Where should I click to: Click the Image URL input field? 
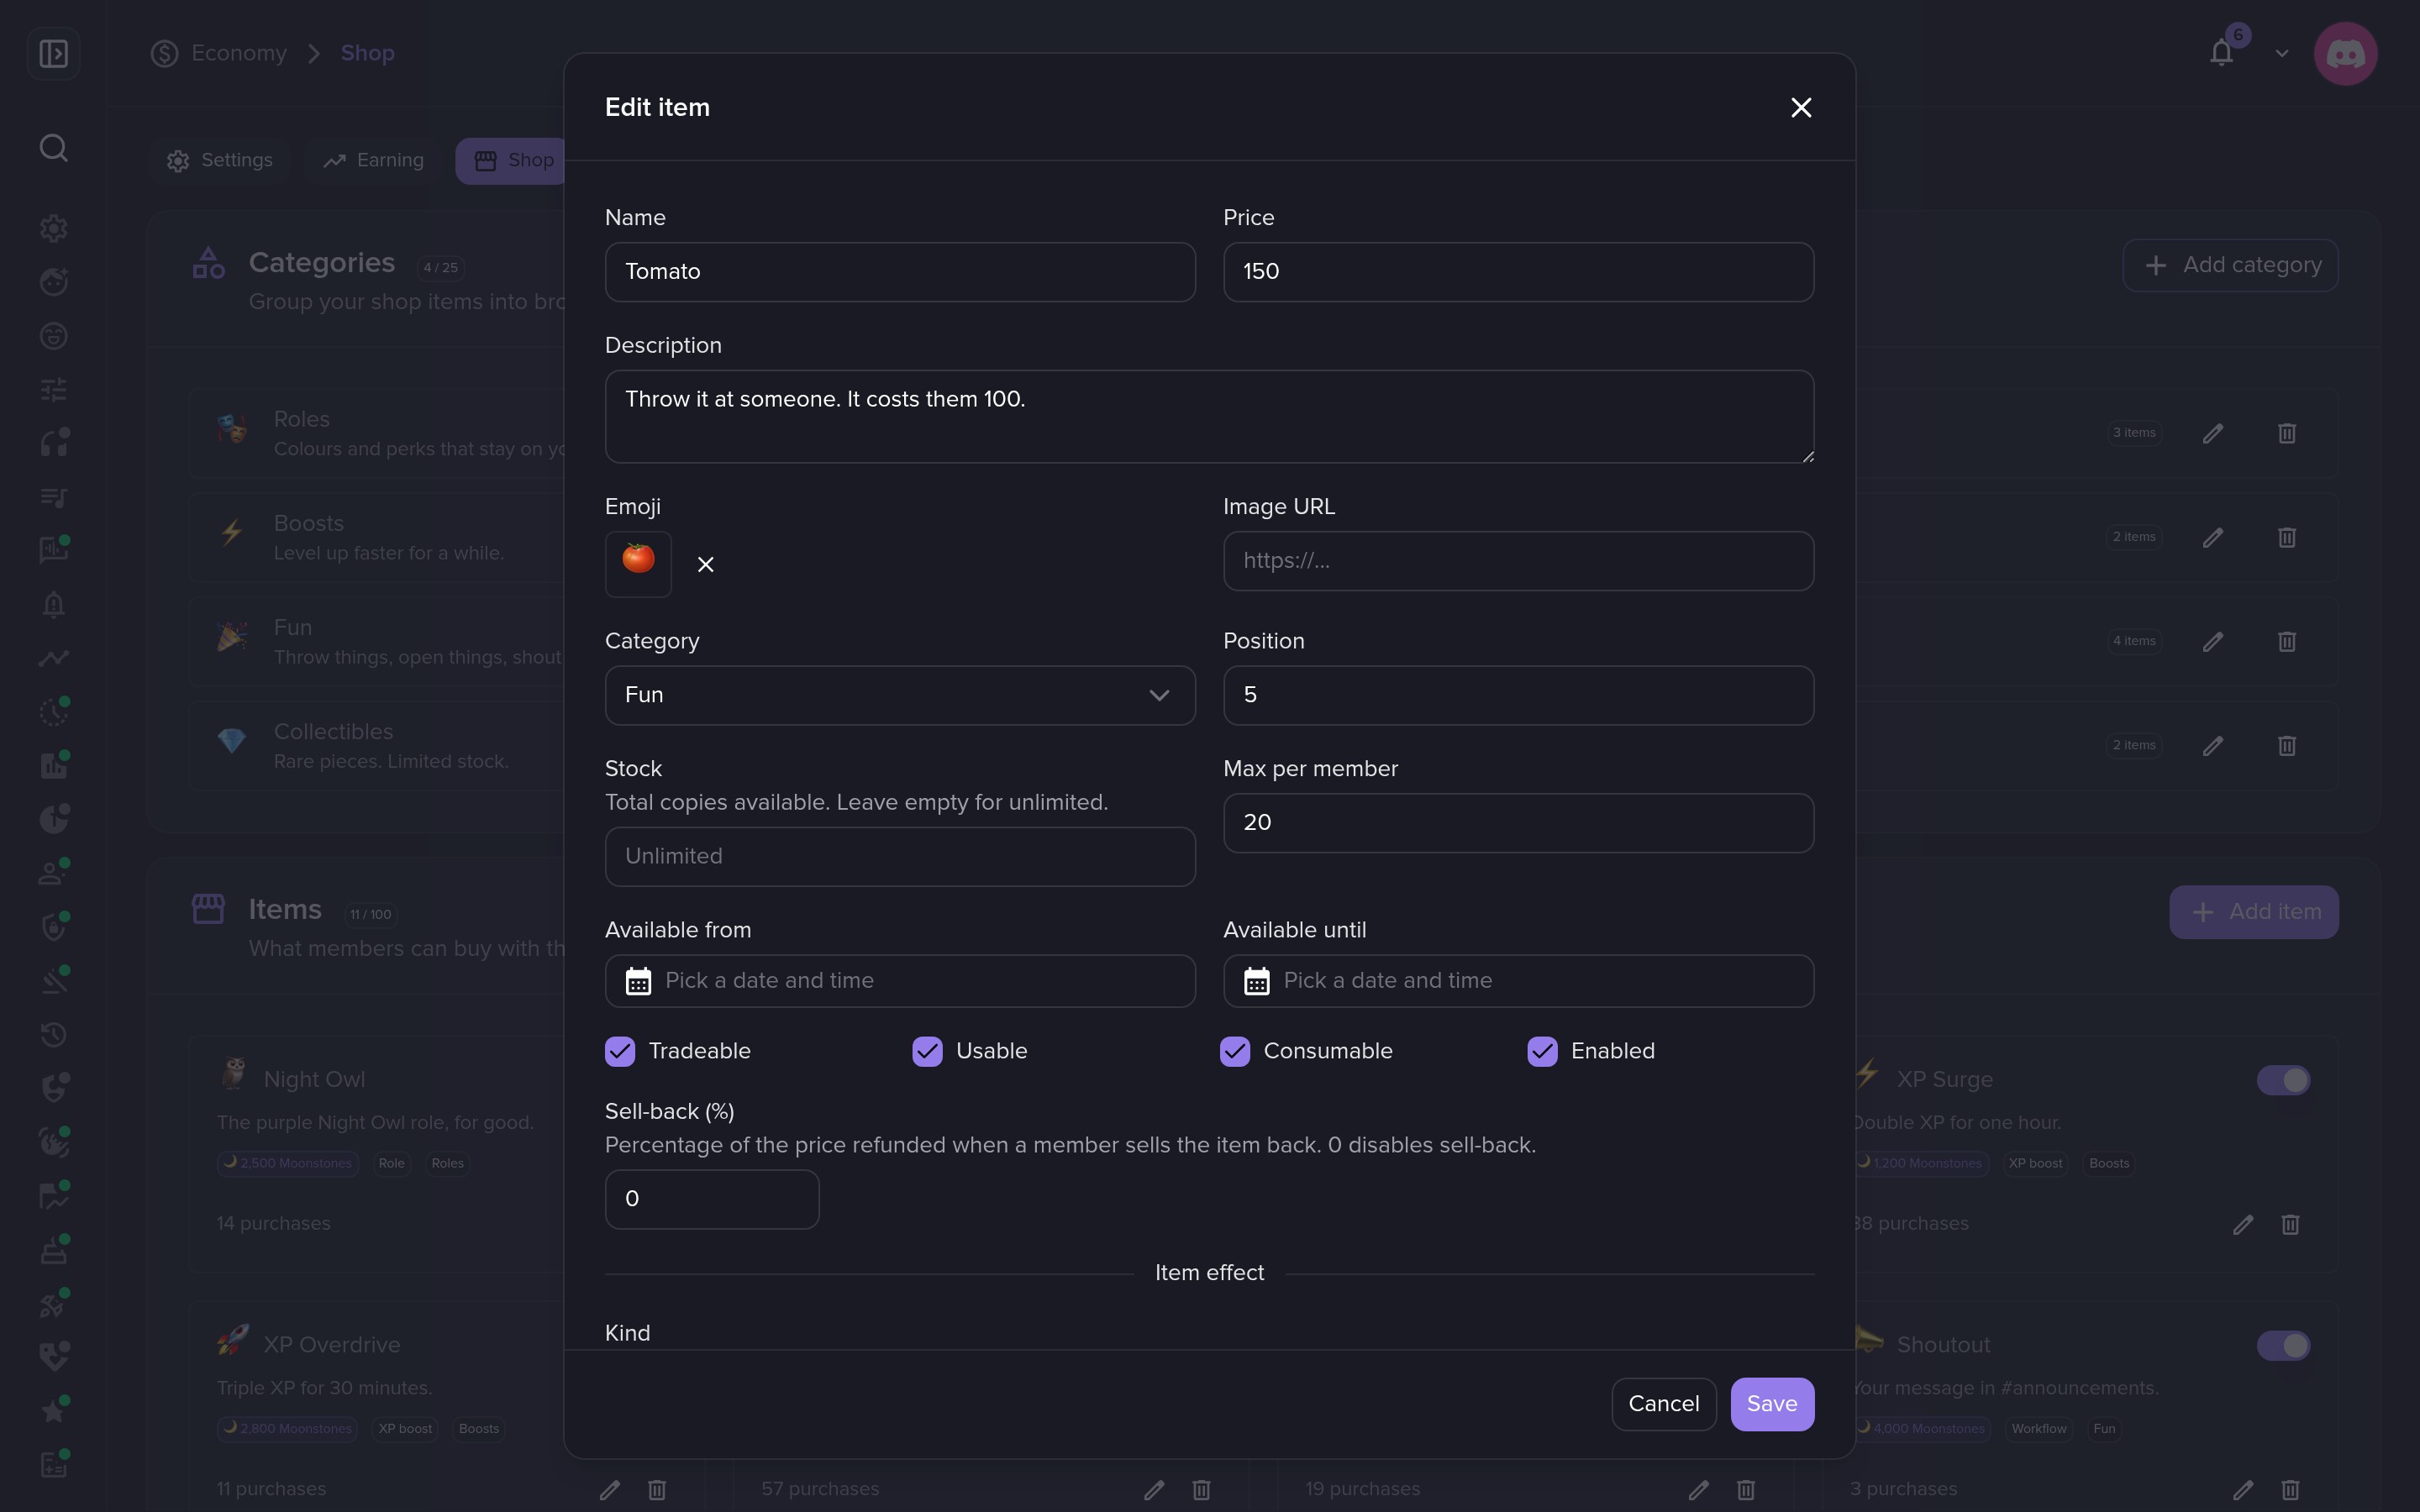1518,561
